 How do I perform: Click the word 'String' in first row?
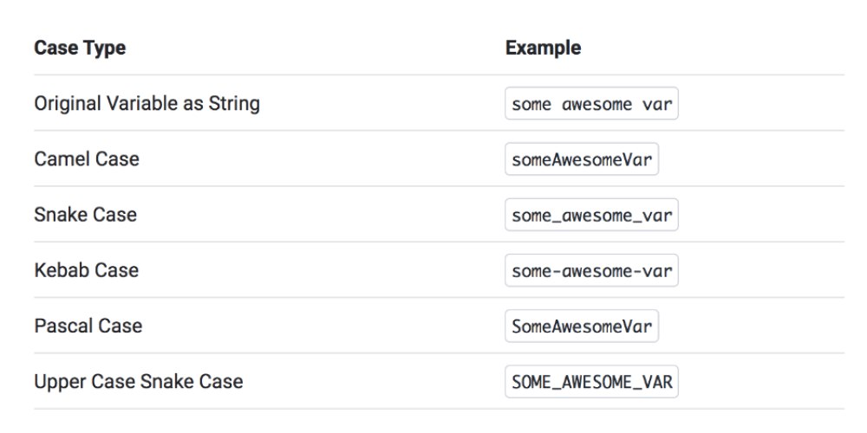[234, 104]
